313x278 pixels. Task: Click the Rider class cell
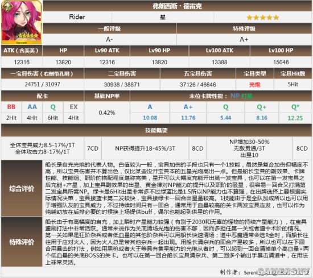click(x=77, y=17)
